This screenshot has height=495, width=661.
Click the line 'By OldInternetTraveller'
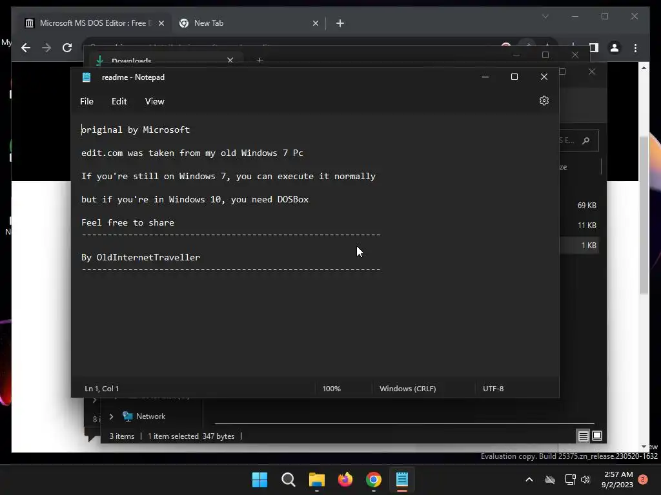[x=141, y=257]
